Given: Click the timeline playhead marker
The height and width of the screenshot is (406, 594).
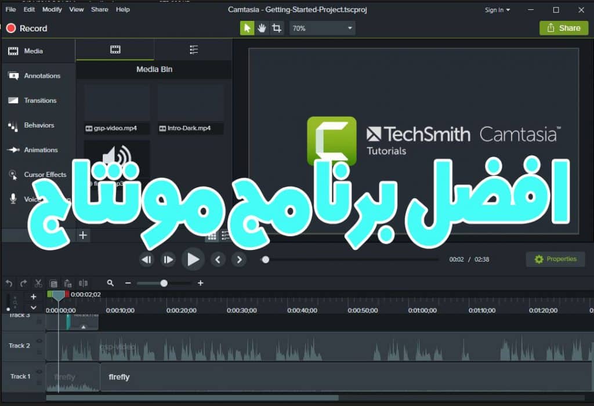Looking at the screenshot, I should point(58,296).
